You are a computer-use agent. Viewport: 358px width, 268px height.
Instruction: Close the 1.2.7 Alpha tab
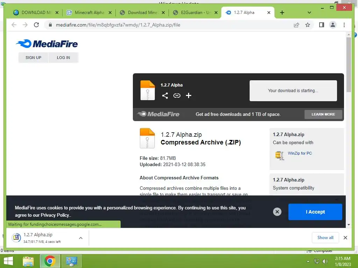click(269, 13)
